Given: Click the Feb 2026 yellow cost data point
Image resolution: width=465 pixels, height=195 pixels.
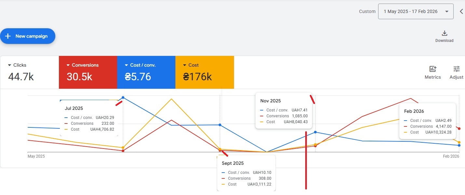Looking at the screenshot, I should pos(459,142).
